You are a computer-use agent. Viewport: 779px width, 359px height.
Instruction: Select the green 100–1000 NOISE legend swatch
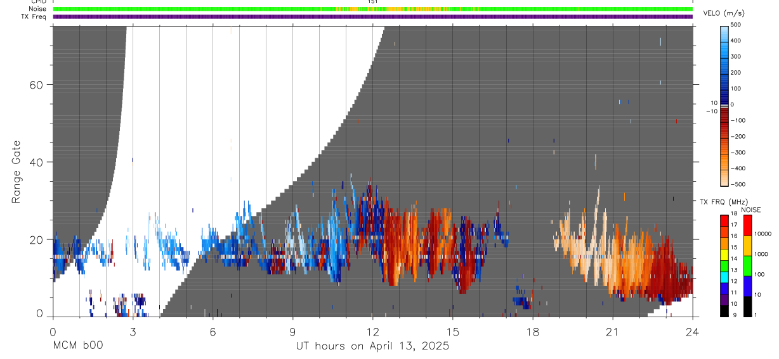[747, 266]
